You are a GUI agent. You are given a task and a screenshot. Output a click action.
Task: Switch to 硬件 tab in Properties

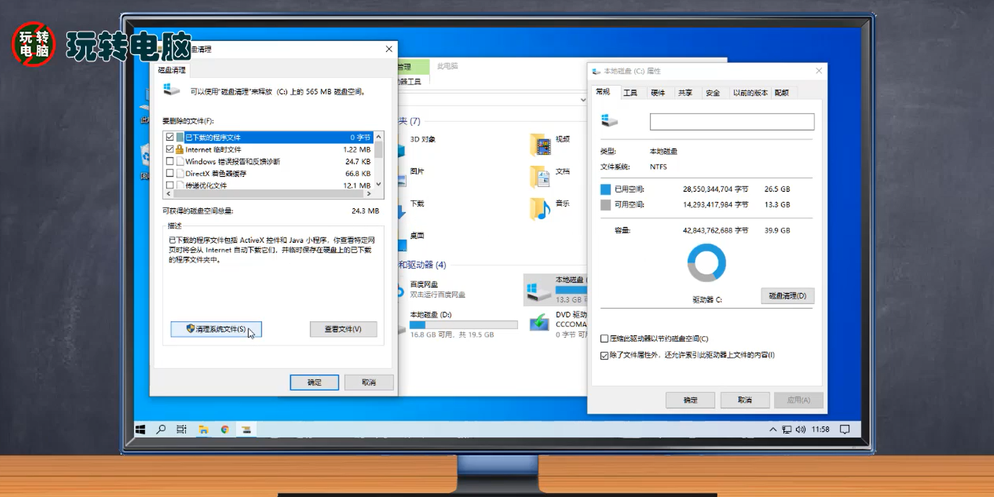pyautogui.click(x=658, y=93)
